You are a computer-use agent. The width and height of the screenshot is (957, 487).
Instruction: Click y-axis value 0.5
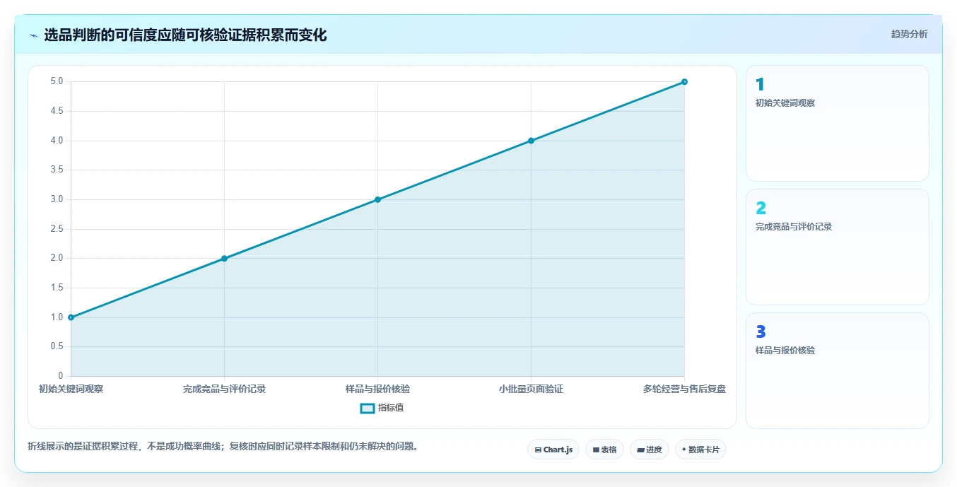coord(57,346)
